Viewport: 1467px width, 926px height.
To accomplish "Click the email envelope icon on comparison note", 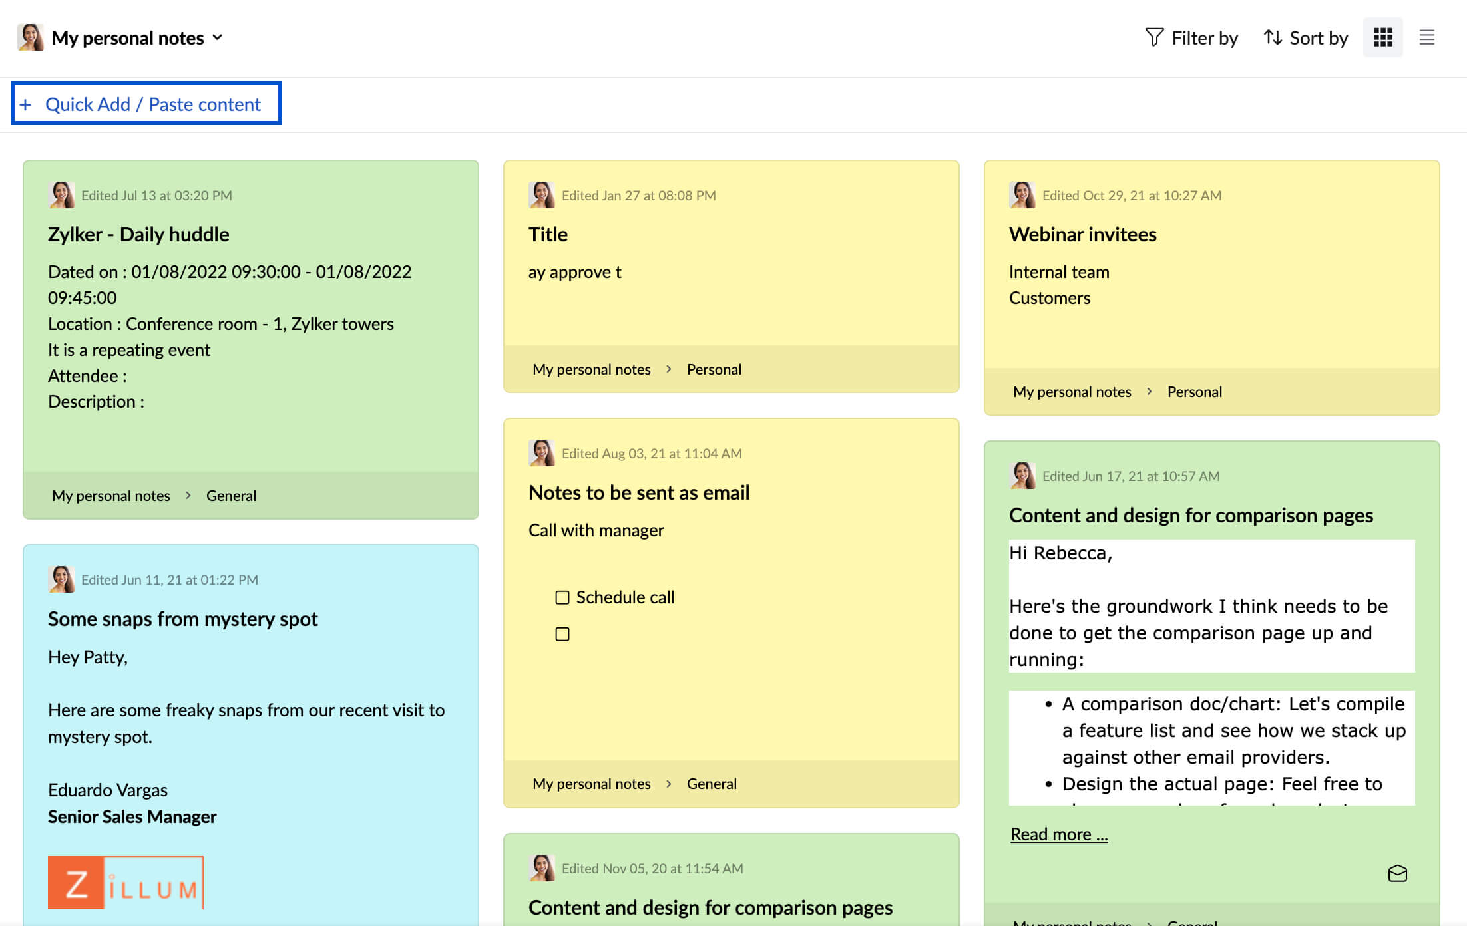I will click(1397, 873).
